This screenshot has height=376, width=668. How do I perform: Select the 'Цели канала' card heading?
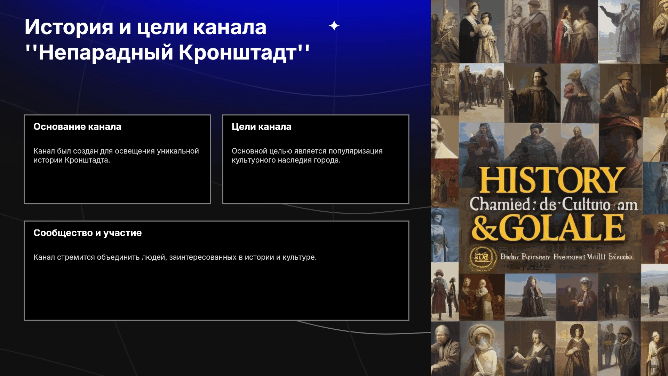pos(261,127)
